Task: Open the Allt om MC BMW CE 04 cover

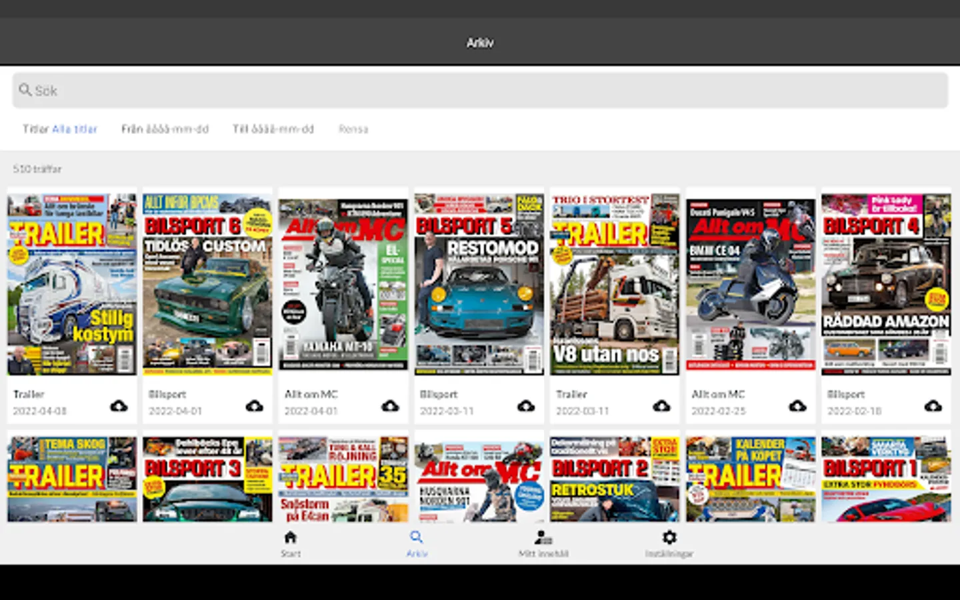Action: [751, 284]
